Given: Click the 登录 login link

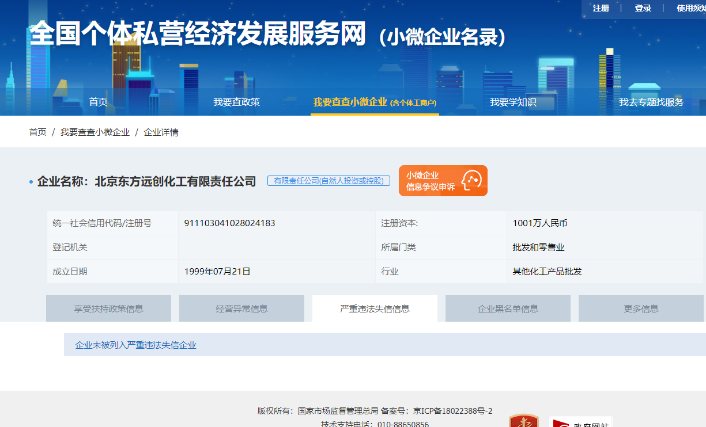Looking at the screenshot, I should point(643,8).
